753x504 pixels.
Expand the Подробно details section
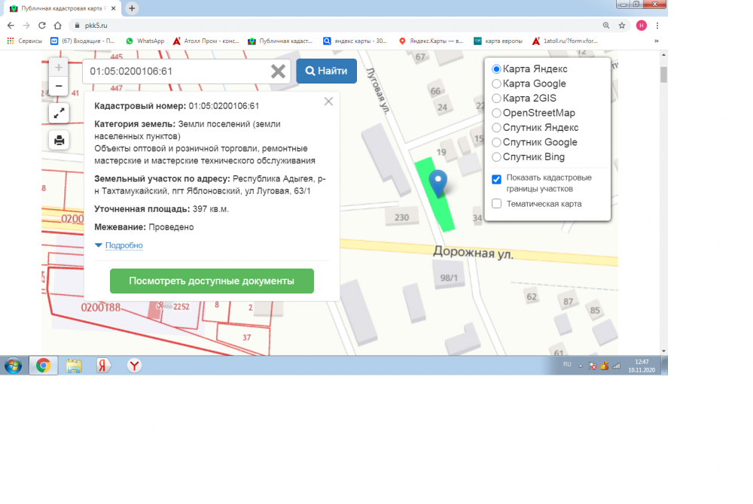point(119,245)
